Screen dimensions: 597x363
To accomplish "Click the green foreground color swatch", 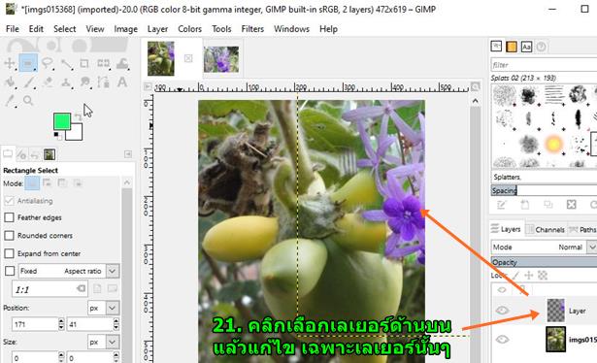I will (x=62, y=121).
